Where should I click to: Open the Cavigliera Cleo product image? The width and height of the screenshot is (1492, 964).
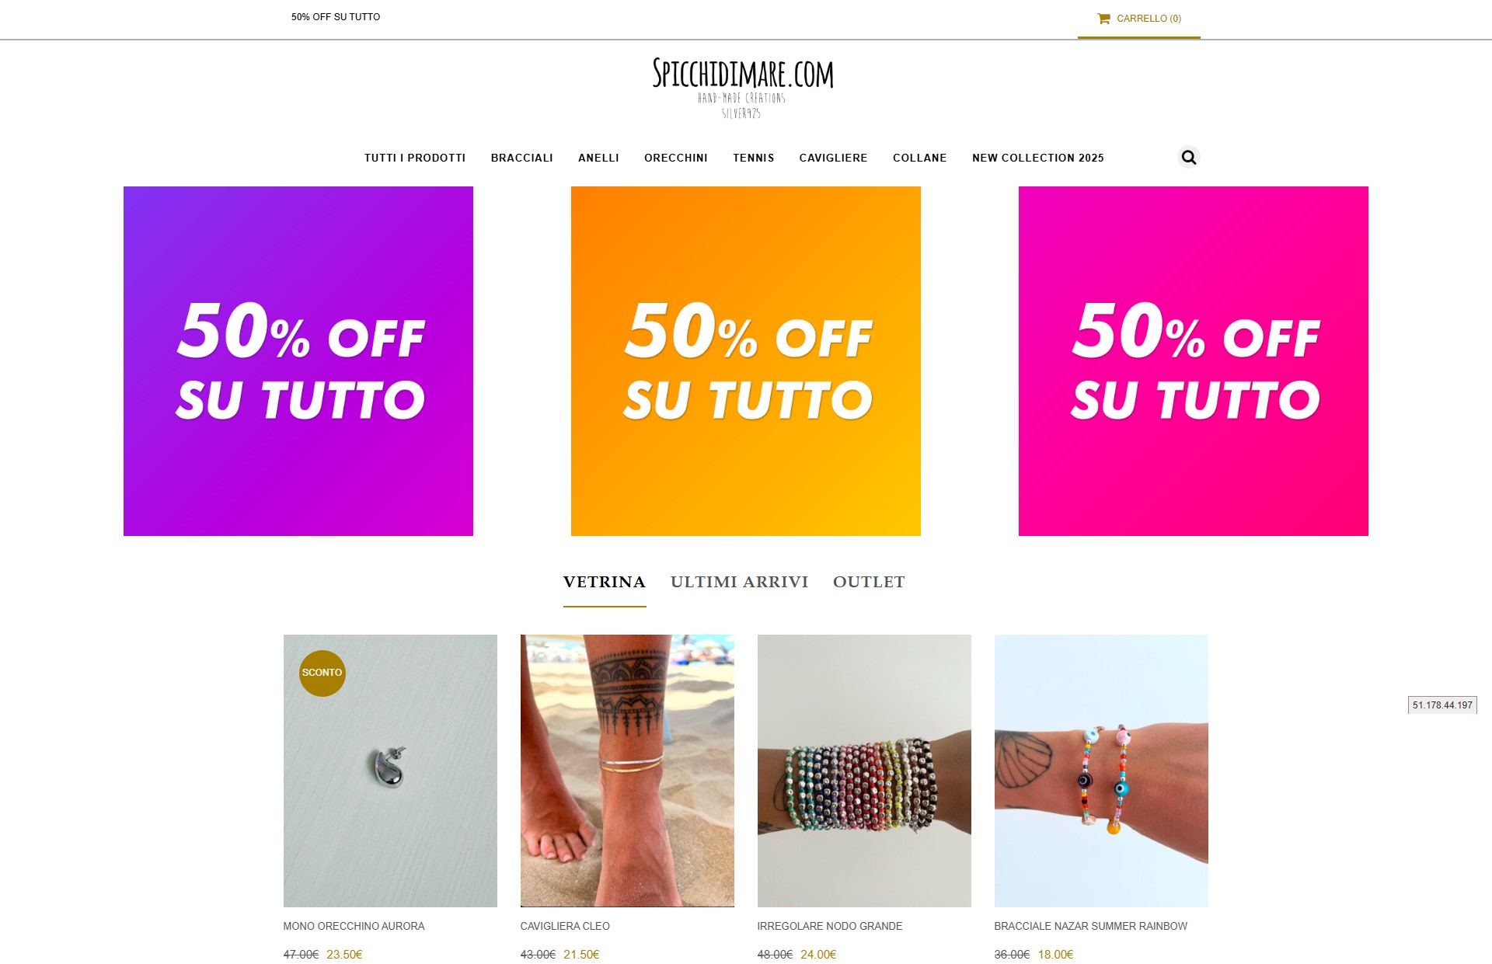point(627,771)
